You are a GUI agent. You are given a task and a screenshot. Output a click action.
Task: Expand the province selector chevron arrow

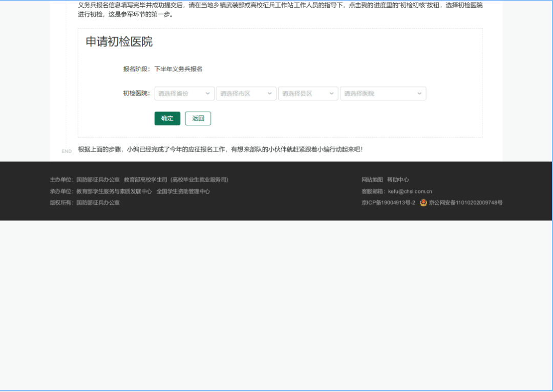pyautogui.click(x=208, y=93)
